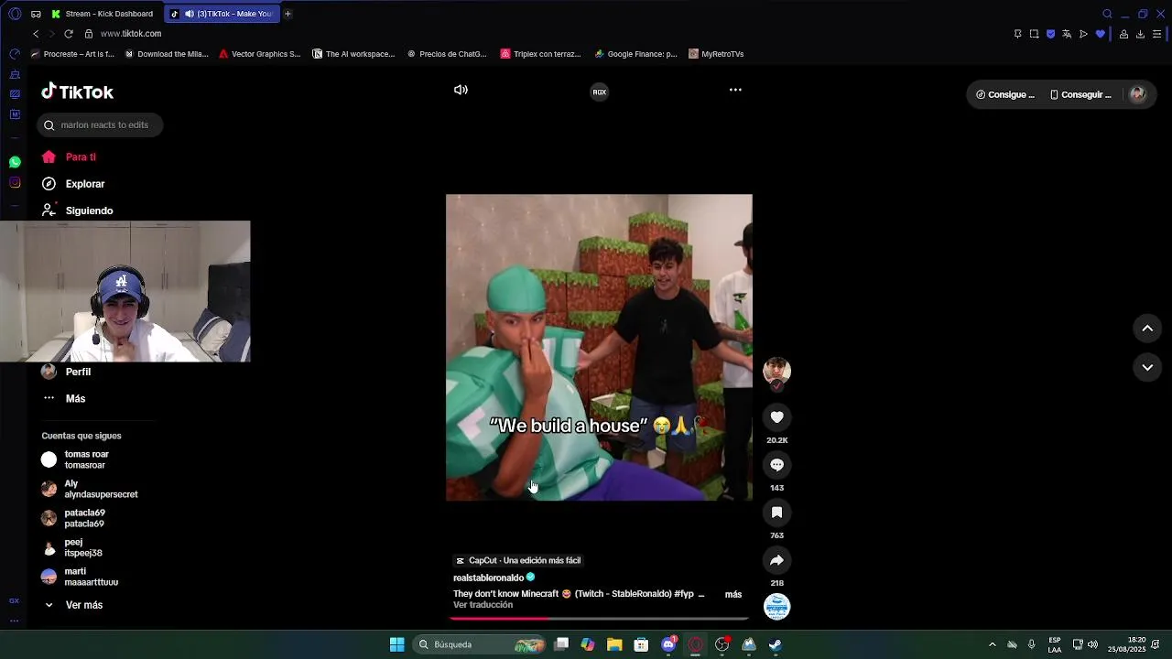Click the TikTok logo
Screen dimensions: 1172x659
coord(77,92)
